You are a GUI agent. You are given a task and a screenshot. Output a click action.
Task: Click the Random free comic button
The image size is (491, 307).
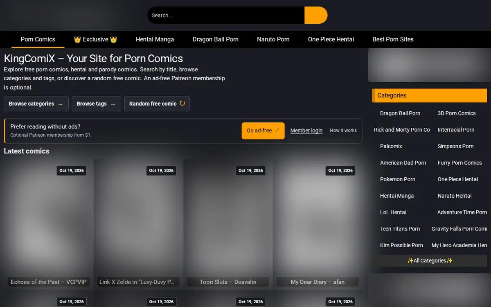157,104
